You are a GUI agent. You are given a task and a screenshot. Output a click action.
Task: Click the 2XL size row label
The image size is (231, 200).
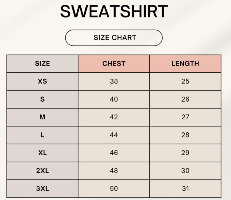42,171
